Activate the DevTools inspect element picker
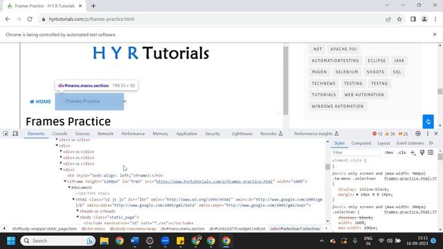443x249 pixels. click(x=6, y=133)
